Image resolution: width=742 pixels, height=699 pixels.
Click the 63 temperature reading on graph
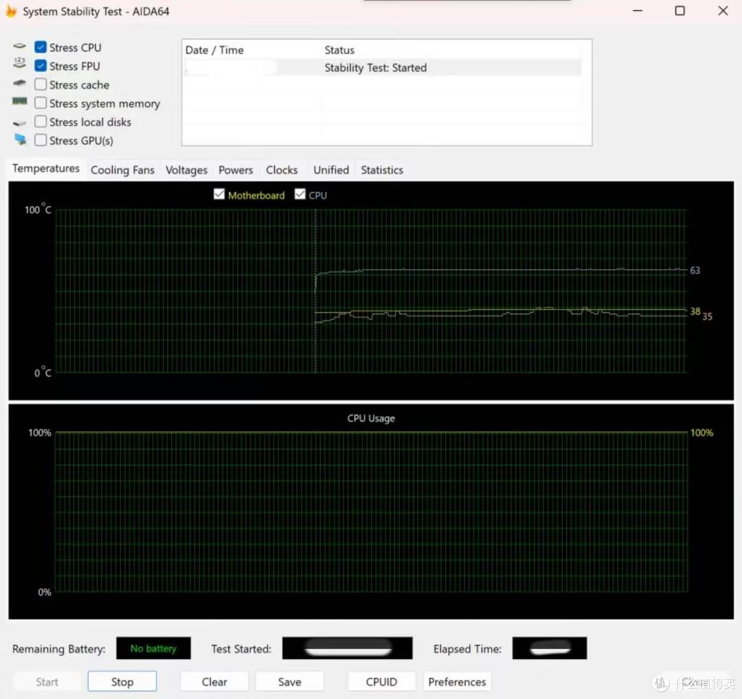tap(695, 271)
